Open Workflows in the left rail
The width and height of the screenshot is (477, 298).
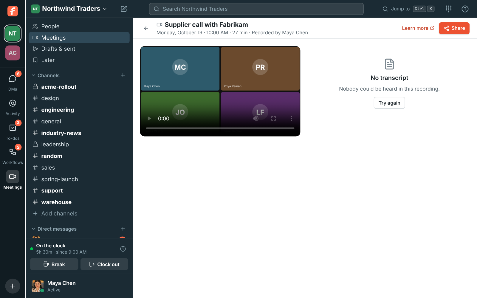13,156
